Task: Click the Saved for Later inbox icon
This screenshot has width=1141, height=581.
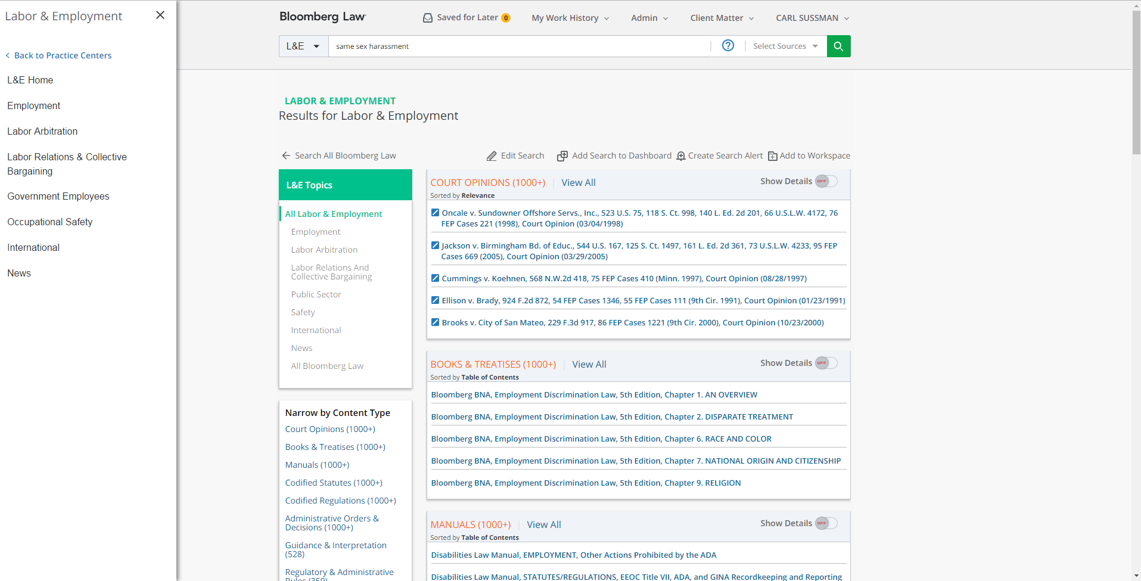Action: coord(427,18)
